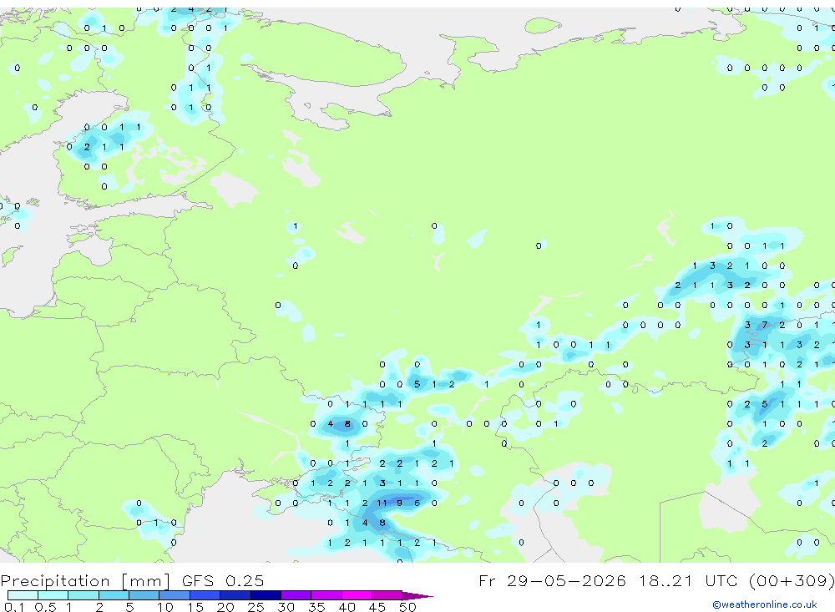
Task: Pick the 0.5–1 mm legend color swatch
Action: coord(53,595)
